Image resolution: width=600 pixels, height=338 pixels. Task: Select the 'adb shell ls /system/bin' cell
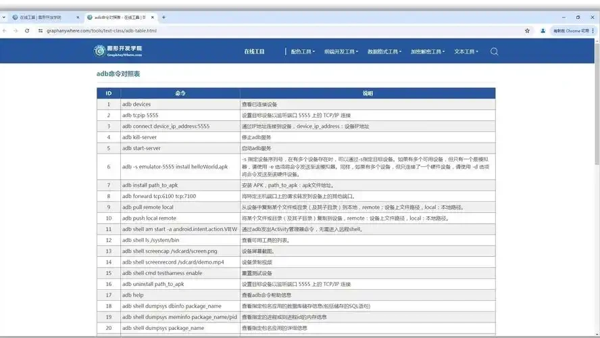point(180,240)
